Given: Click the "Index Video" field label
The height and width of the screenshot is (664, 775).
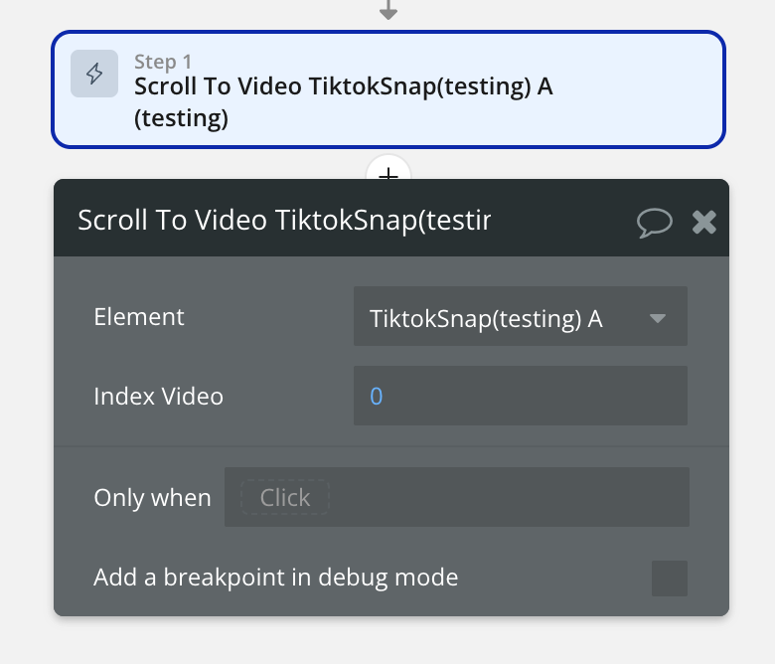Looking at the screenshot, I should pyautogui.click(x=158, y=397).
